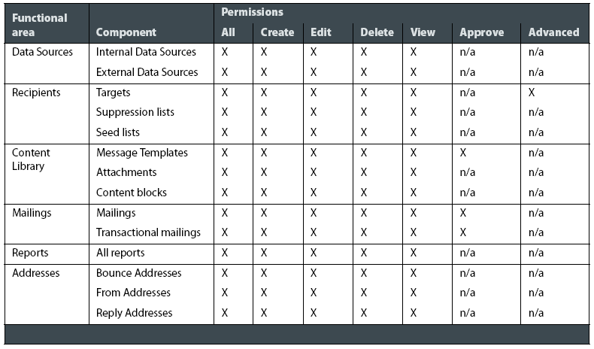Toggle Approve X for Mailings row

coord(463,213)
